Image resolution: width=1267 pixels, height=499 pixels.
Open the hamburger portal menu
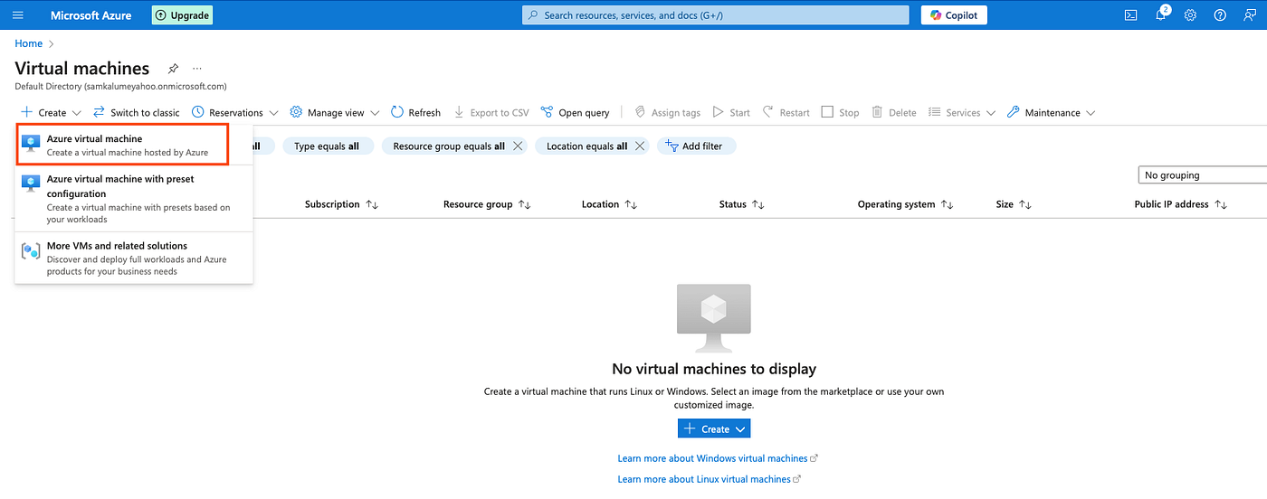click(18, 15)
